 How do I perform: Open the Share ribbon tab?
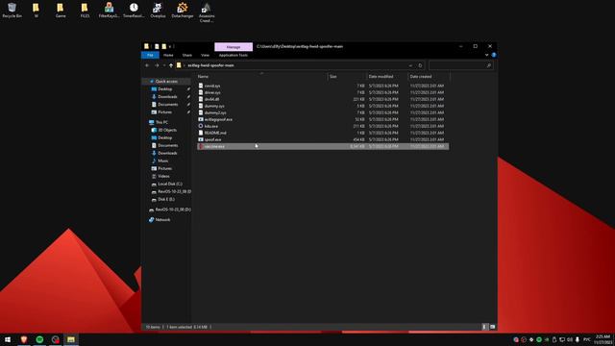point(187,56)
